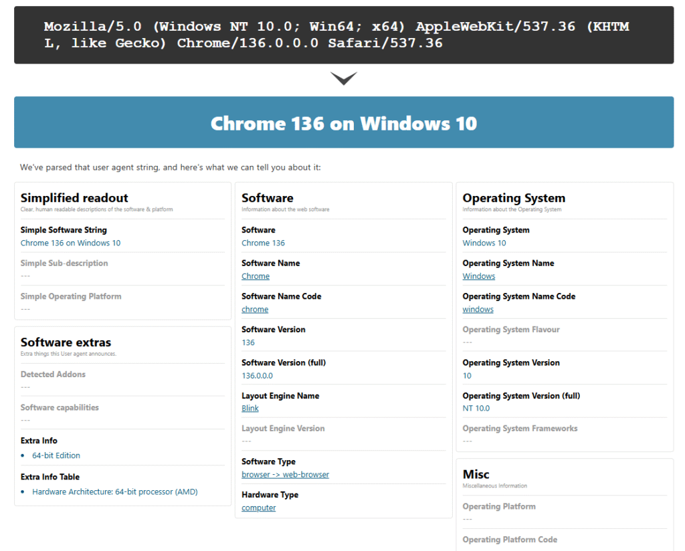Click the Hardware Type label

pyautogui.click(x=270, y=495)
